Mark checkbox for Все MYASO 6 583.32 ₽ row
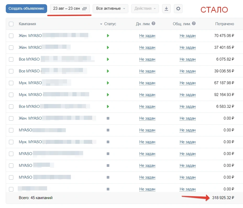The width and height of the screenshot is (243, 208). (11, 106)
